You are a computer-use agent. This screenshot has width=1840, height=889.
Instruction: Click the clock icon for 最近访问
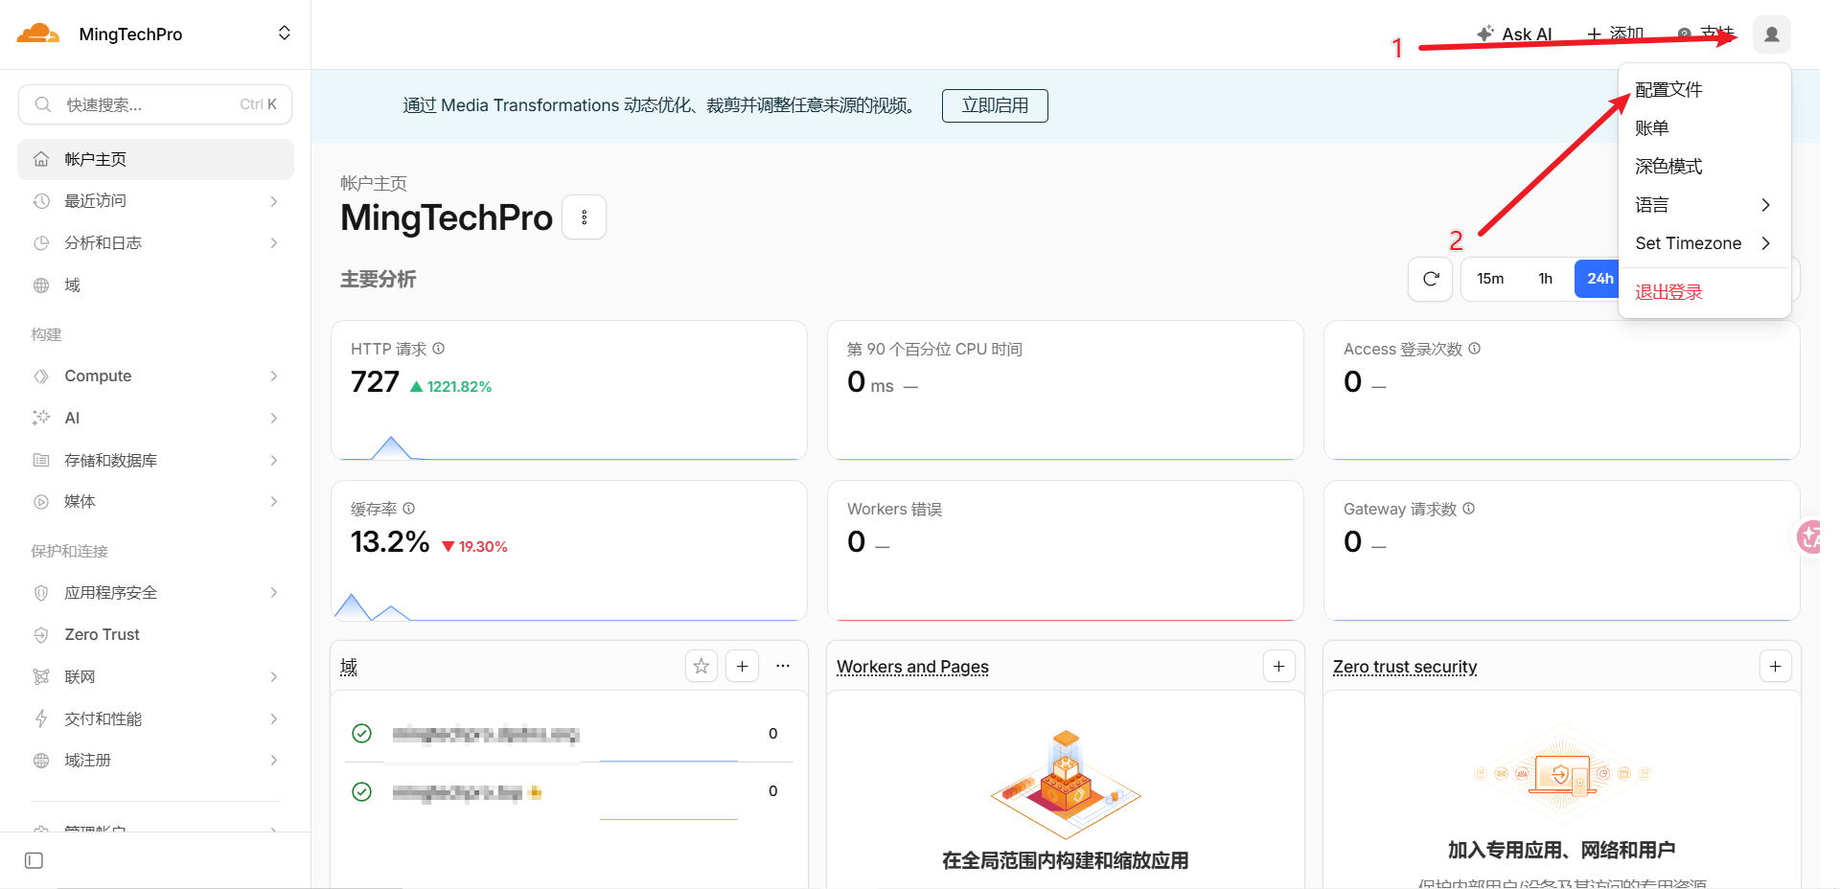(41, 201)
